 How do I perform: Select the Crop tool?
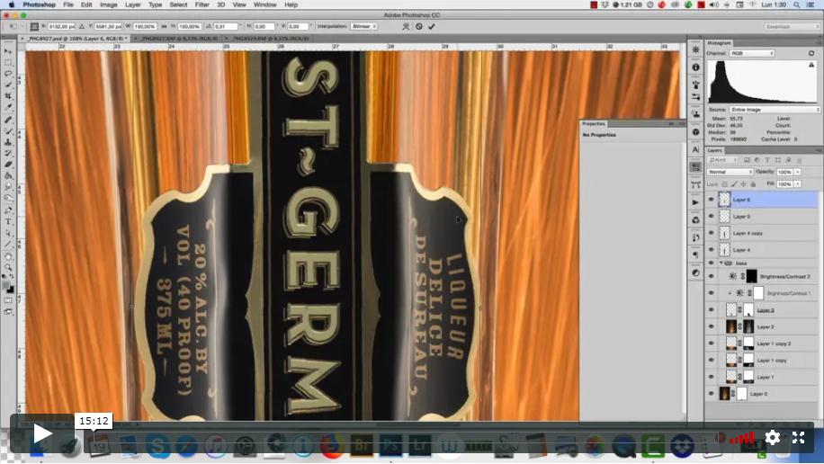[8, 96]
